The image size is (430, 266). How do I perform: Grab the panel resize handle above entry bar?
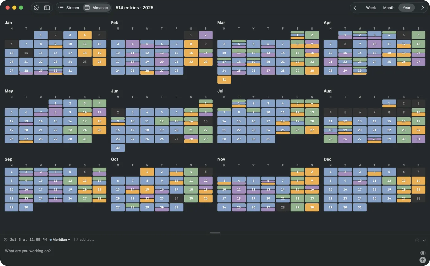pos(215,233)
